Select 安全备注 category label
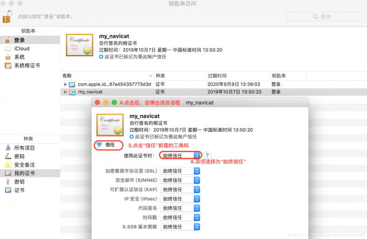Viewport: 367px width, 239px height. coord(24,164)
